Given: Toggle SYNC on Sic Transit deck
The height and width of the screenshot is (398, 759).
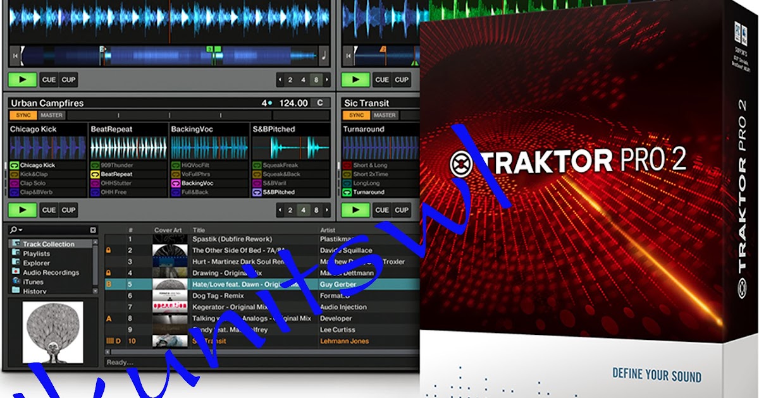Looking at the screenshot, I should point(356,116).
